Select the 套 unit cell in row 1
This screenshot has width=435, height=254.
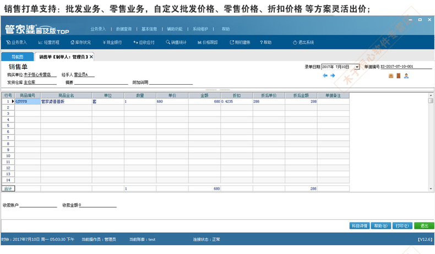coord(108,101)
